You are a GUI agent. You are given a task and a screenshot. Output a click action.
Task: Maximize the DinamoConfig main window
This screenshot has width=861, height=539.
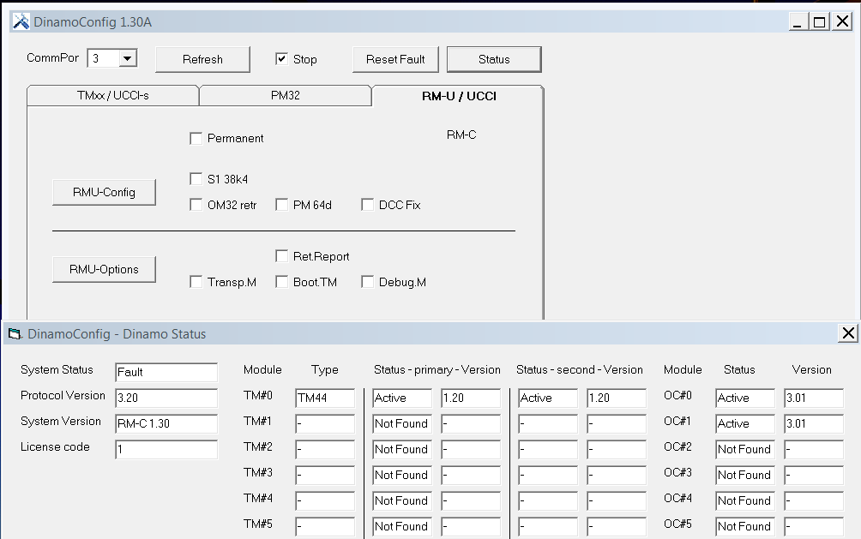[x=819, y=22]
